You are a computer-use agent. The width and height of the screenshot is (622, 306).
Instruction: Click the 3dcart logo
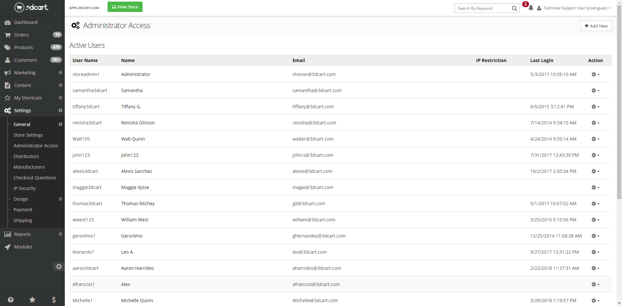[31, 7]
